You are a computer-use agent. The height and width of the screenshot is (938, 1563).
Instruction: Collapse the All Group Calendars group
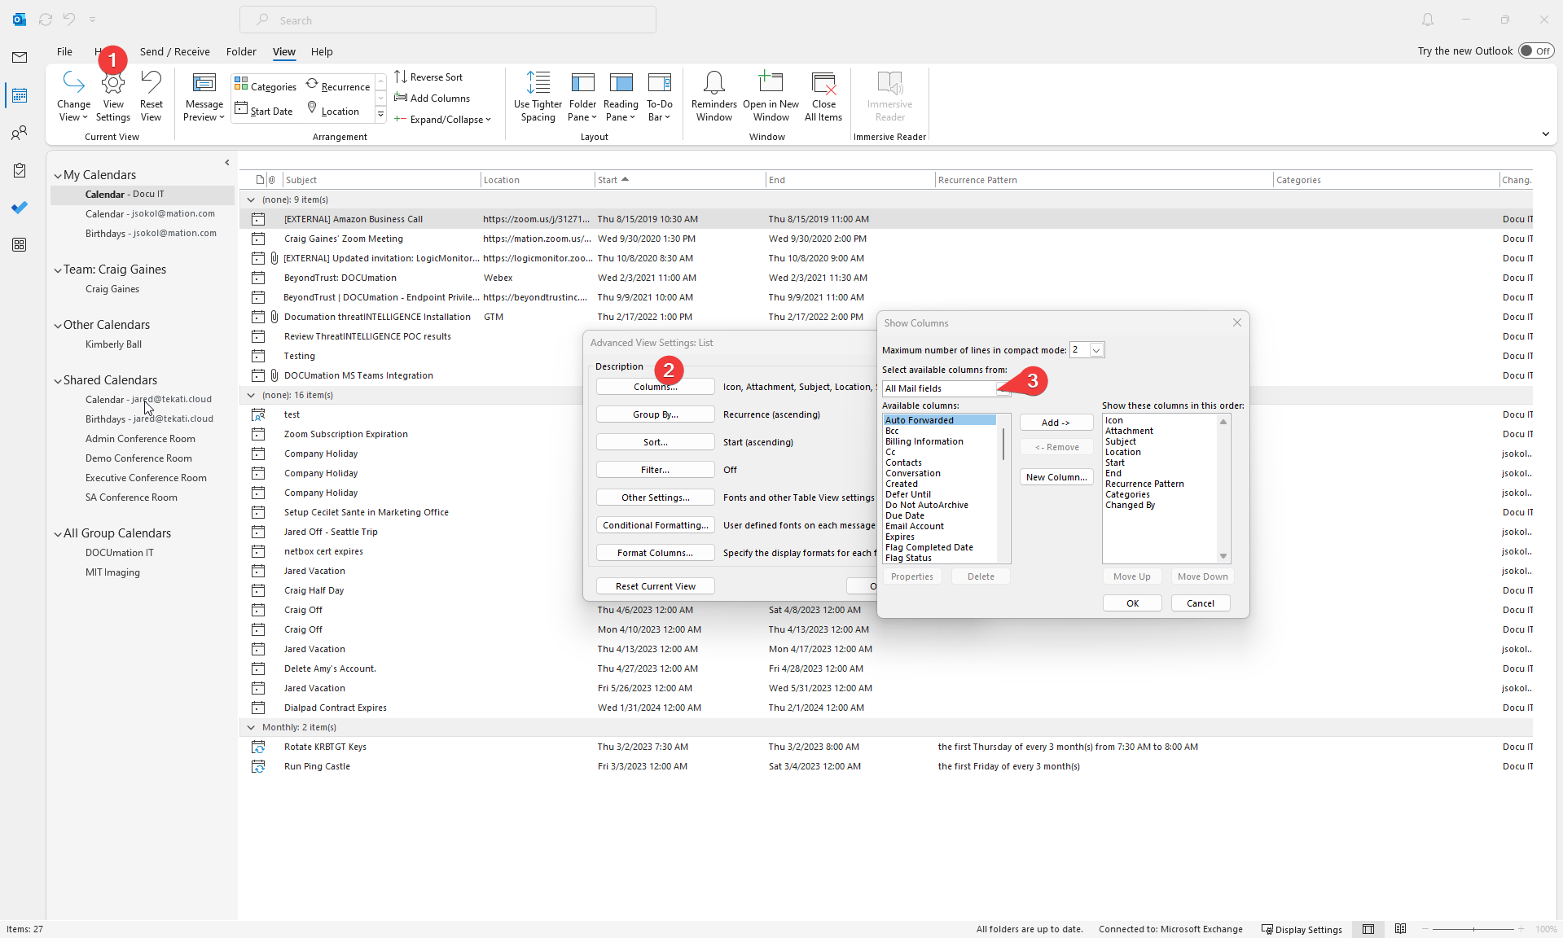pos(58,534)
